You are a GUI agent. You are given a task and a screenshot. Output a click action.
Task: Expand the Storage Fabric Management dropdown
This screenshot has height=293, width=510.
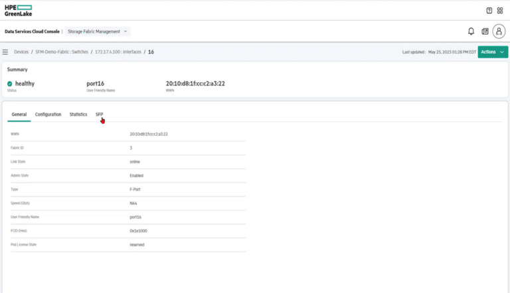click(x=98, y=32)
